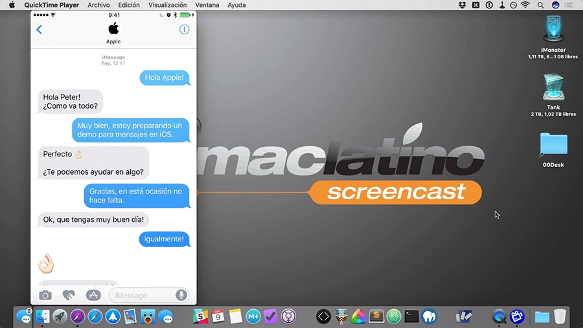Open Spotlight search magnifier
This screenshot has width=583, height=328.
(x=541, y=5)
